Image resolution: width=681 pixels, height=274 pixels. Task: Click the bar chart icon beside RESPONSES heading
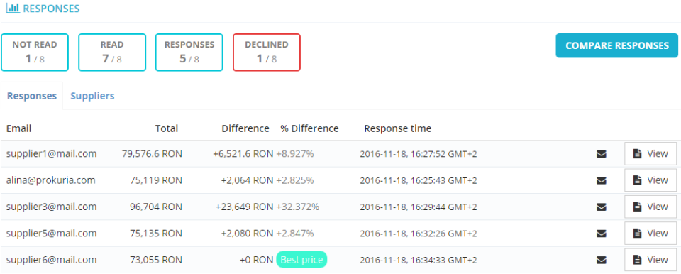pyautogui.click(x=13, y=8)
